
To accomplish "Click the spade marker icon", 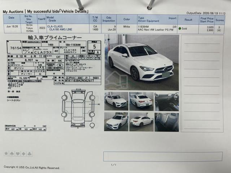I will [12, 154].
